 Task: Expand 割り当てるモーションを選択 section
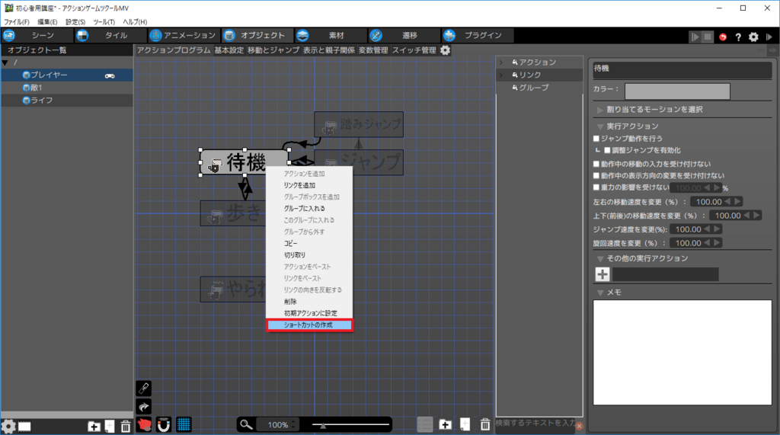(x=600, y=110)
